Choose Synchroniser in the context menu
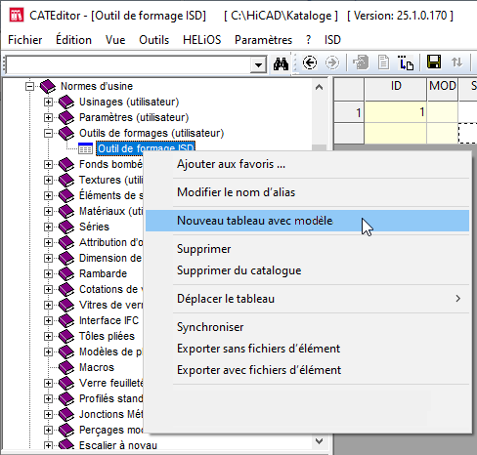This screenshot has height=455, width=477. click(x=307, y=327)
